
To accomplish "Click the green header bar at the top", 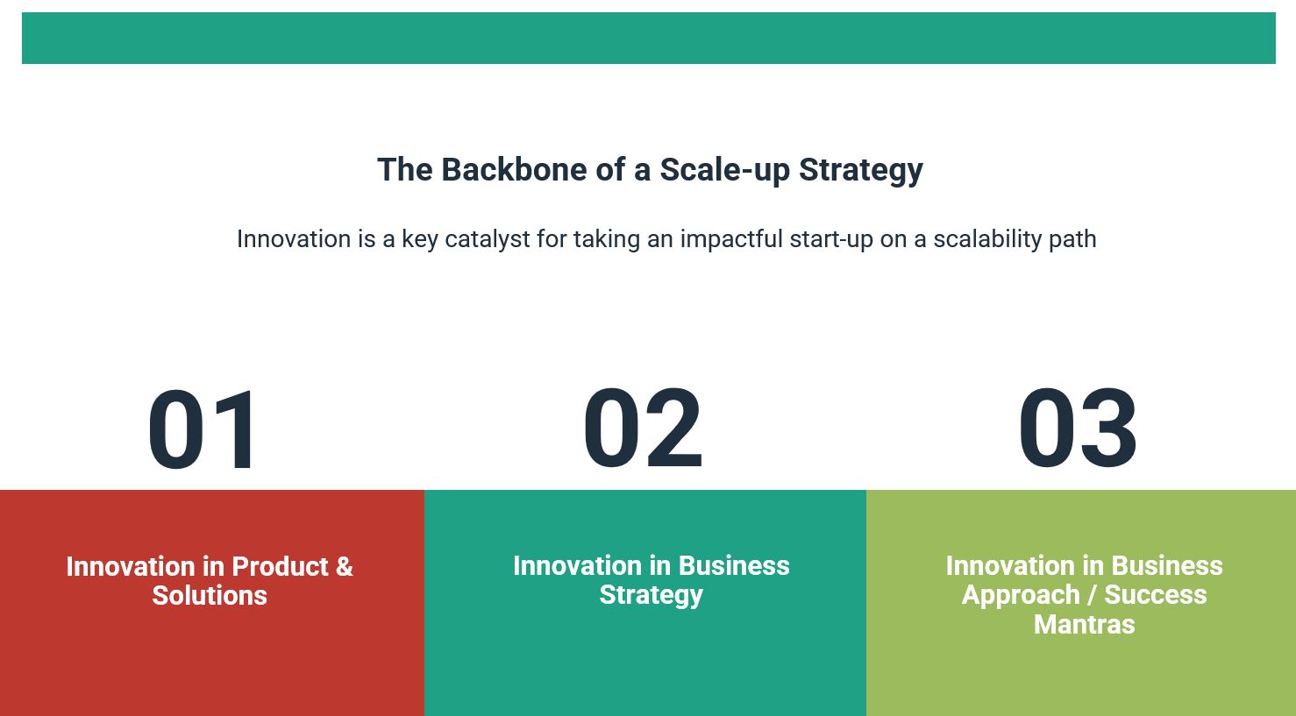I will 649,38.
